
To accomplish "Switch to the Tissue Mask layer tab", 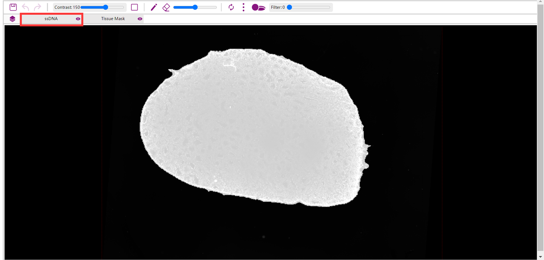I will (x=113, y=19).
